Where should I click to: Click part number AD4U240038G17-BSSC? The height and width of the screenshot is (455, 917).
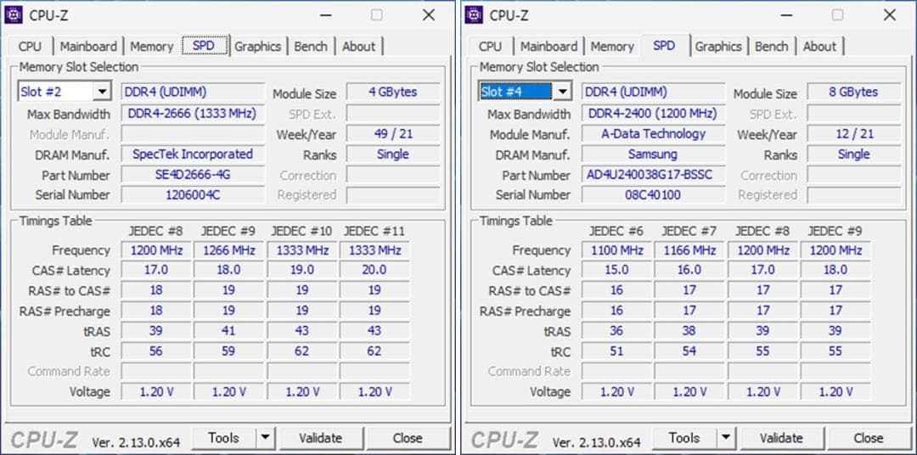point(653,175)
